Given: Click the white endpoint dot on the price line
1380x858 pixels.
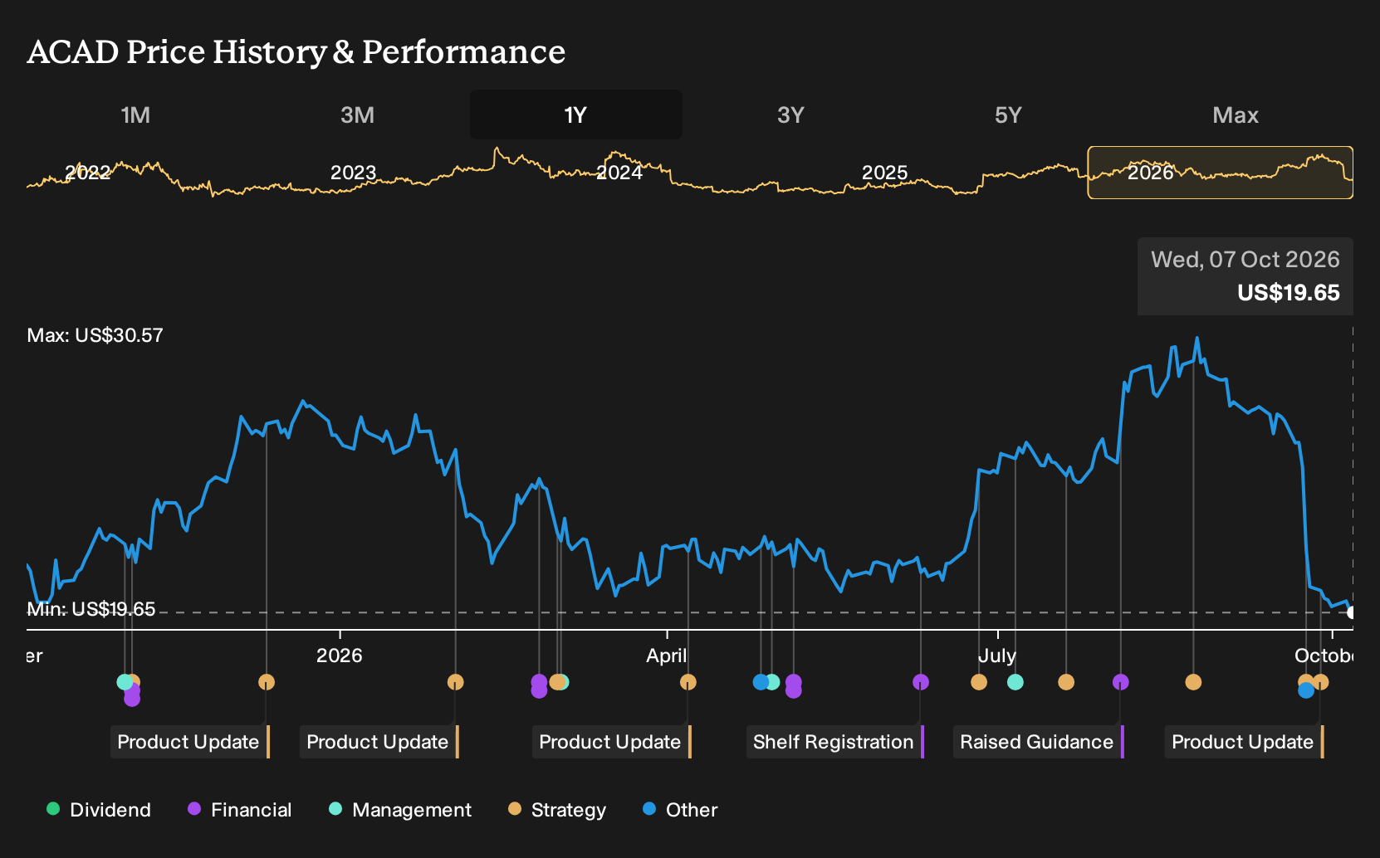Looking at the screenshot, I should [1352, 612].
